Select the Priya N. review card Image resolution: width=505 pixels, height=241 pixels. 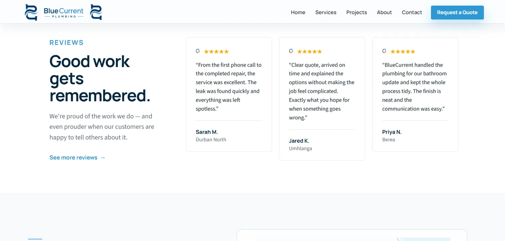(x=415, y=94)
